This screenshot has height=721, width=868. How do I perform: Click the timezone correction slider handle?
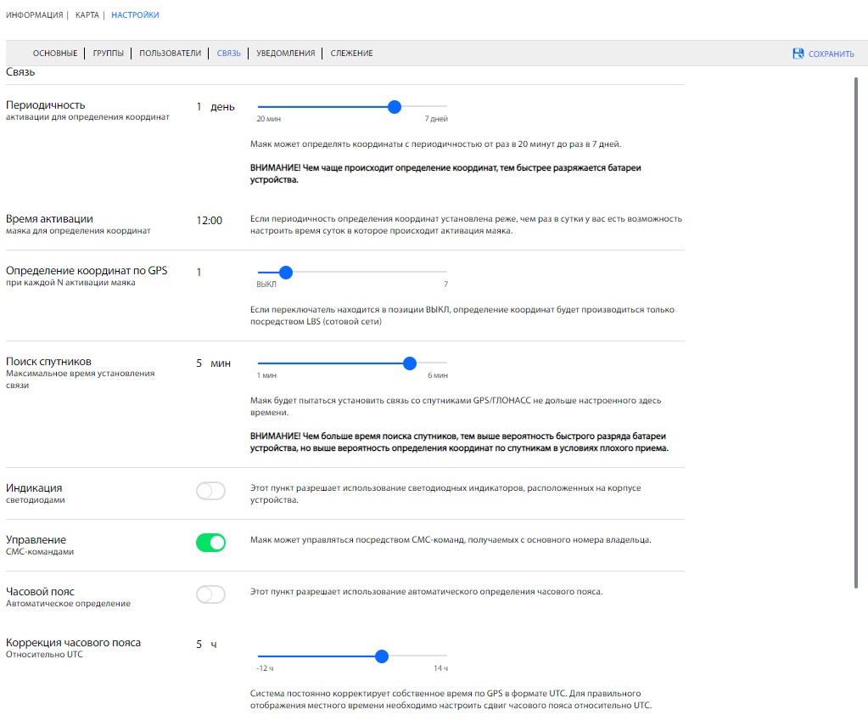[x=382, y=656]
